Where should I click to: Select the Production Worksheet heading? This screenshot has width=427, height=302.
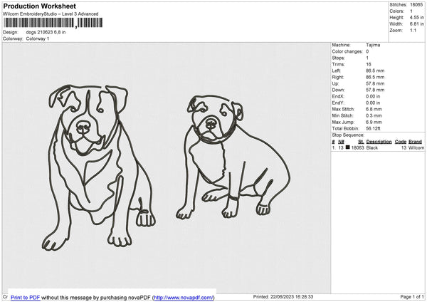39,6
